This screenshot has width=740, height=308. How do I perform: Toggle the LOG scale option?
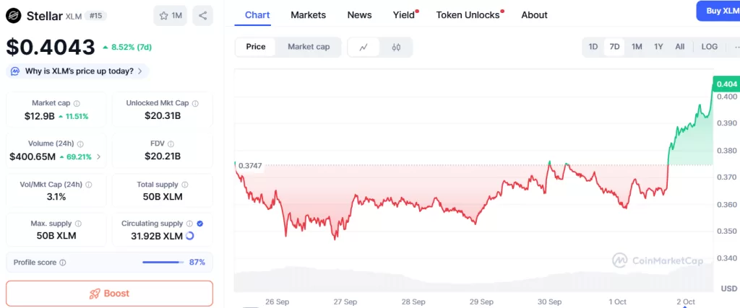point(709,47)
